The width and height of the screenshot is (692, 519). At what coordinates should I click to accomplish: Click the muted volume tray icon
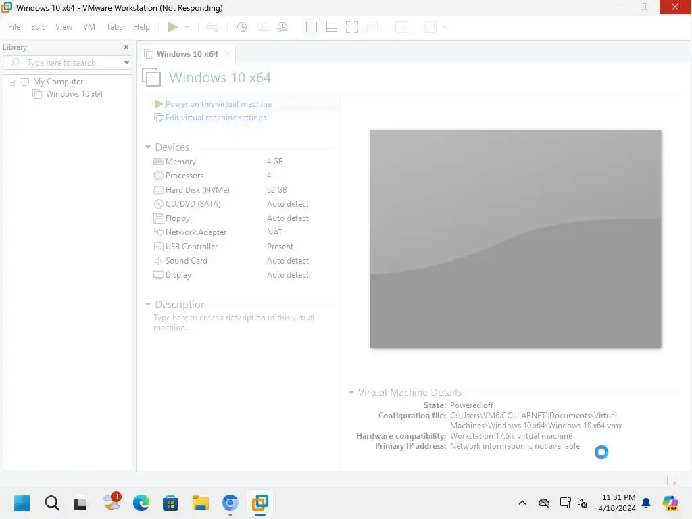click(583, 503)
